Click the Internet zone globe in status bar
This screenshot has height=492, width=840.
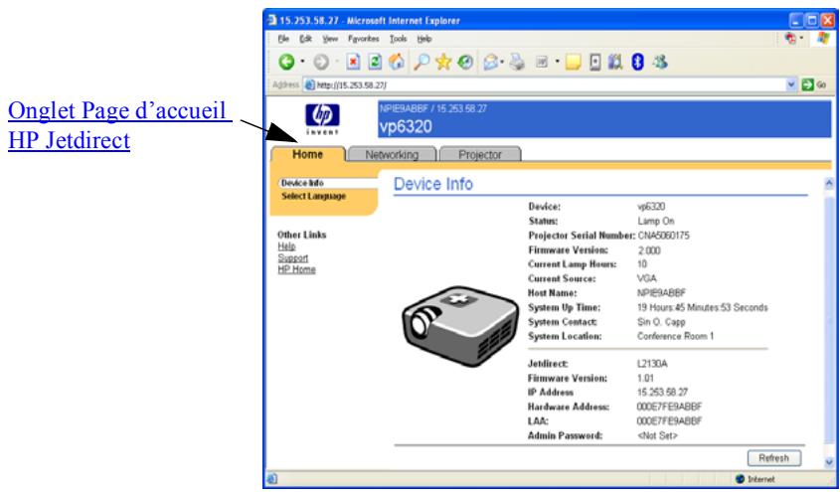741,479
